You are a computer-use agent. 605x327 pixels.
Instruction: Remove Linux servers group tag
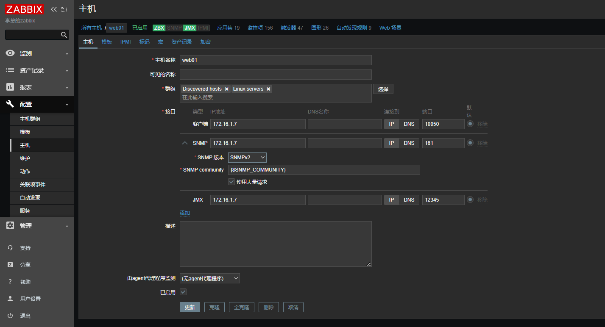pos(268,89)
